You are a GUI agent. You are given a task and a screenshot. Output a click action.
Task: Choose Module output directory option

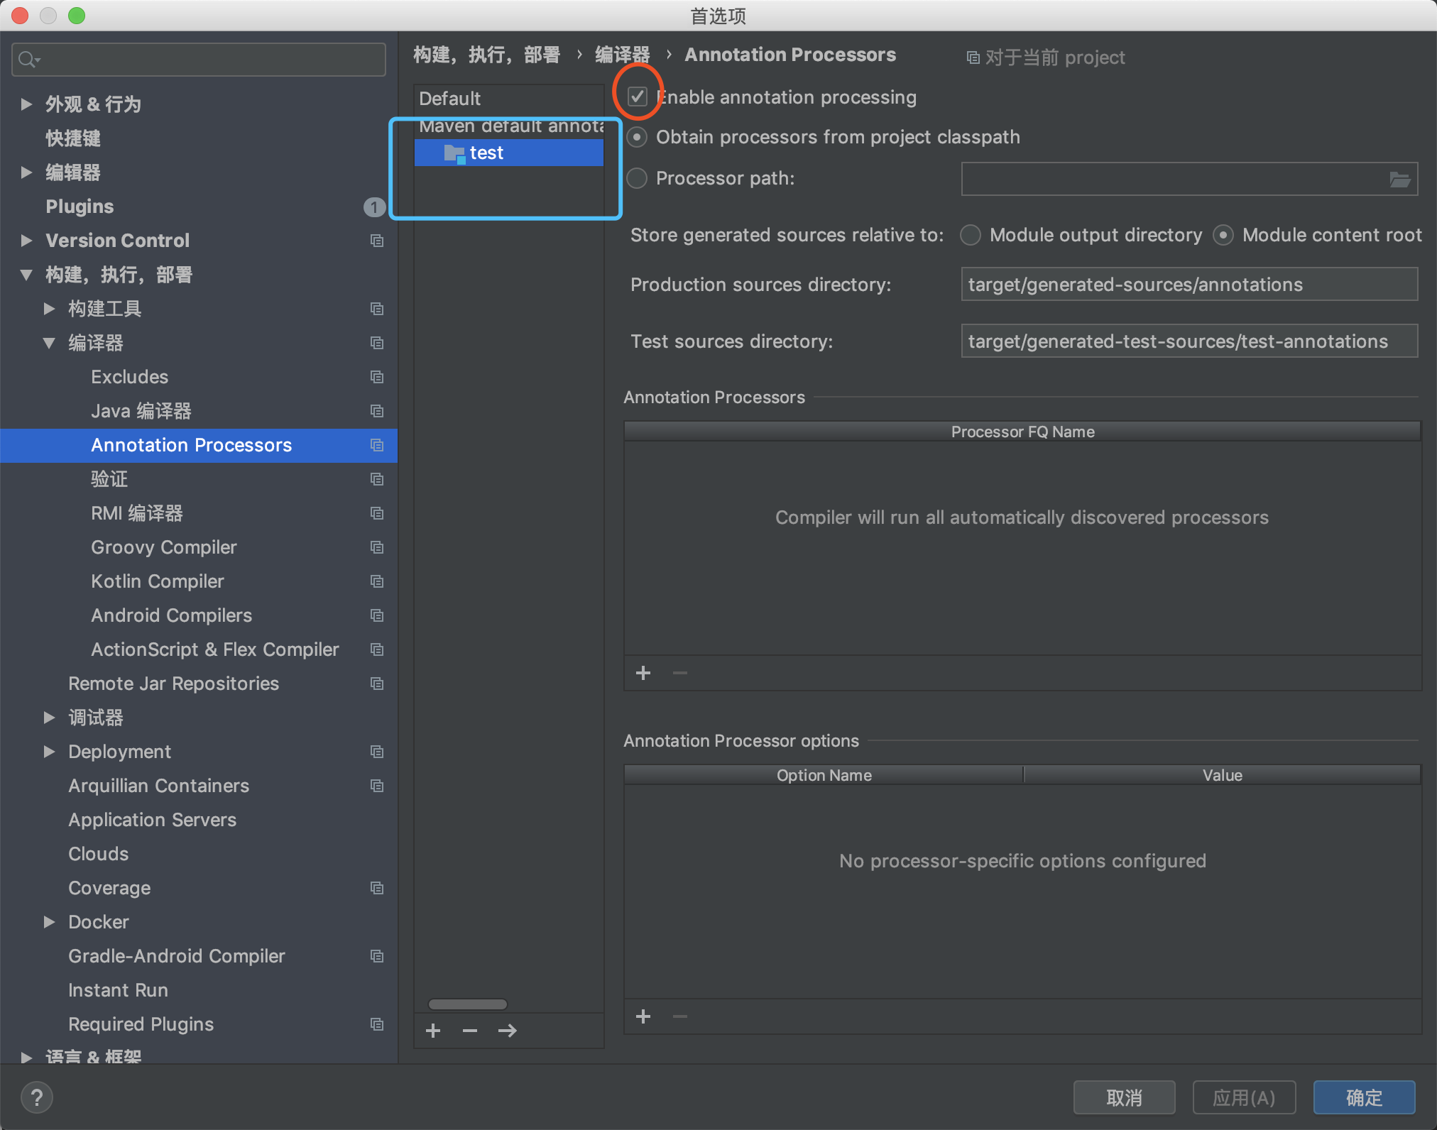coord(971,235)
